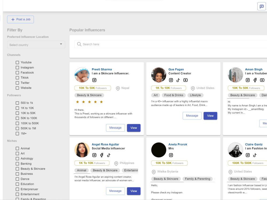Enable the Facebook channel filter
Image resolution: width=267 pixels, height=200 pixels.
17,73
